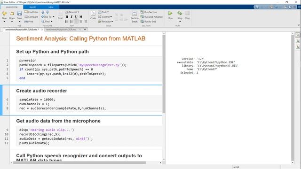Click the Step button icon
The image size is (301, 169).
[x=180, y=14]
